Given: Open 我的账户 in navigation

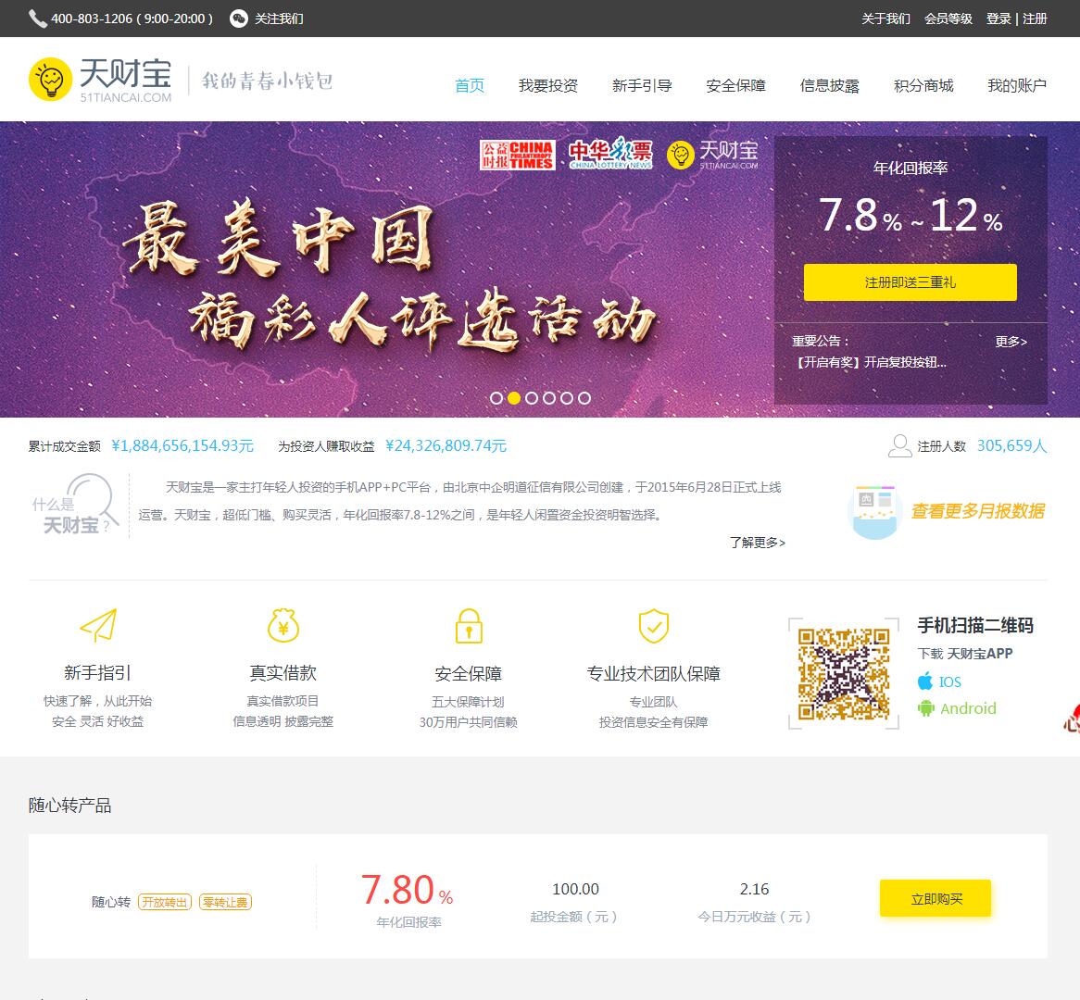Looking at the screenshot, I should 1017,85.
